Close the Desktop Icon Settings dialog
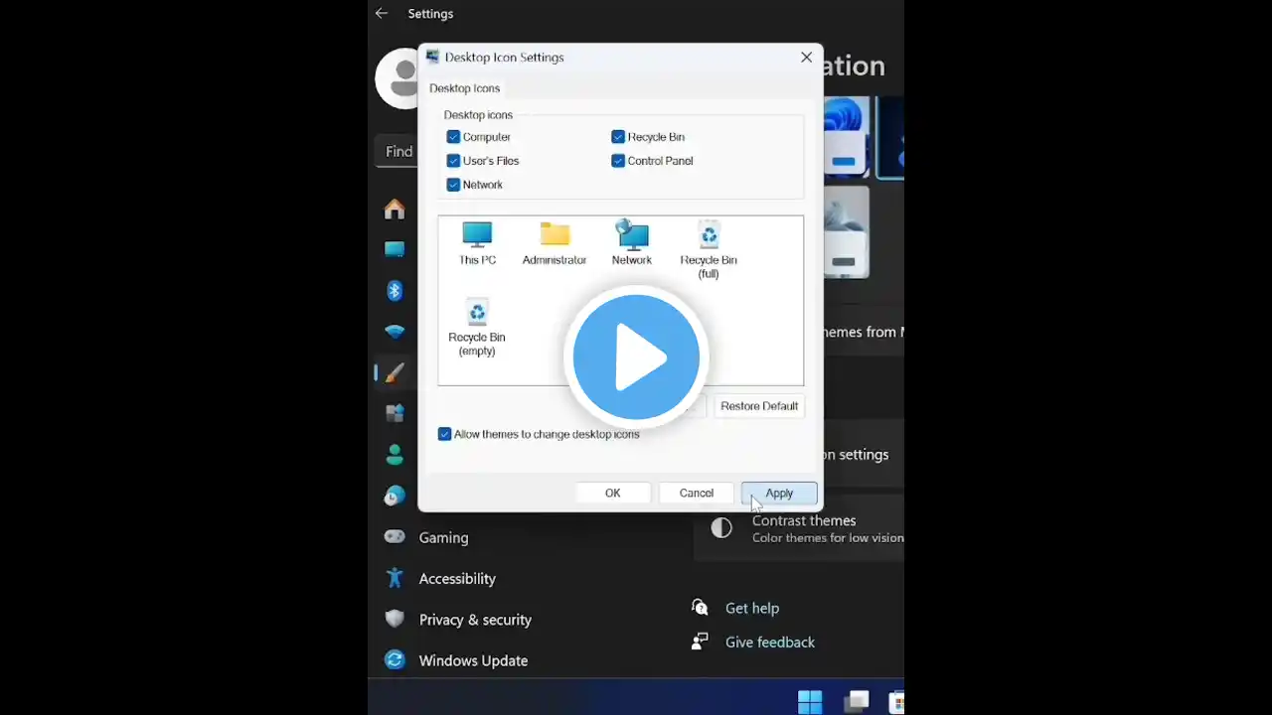The width and height of the screenshot is (1272, 715). 806,58
